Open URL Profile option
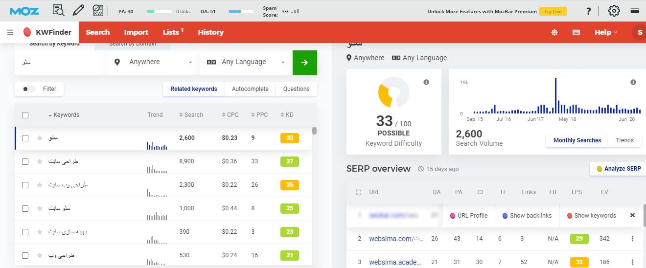This screenshot has height=268, width=646. [x=468, y=216]
